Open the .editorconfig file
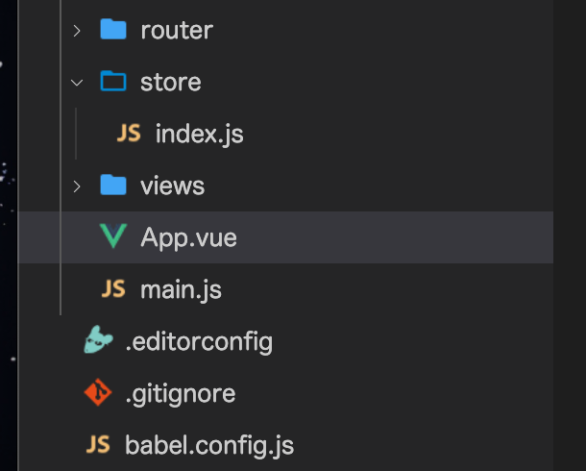Screen dimensions: 586x471 pos(199,341)
